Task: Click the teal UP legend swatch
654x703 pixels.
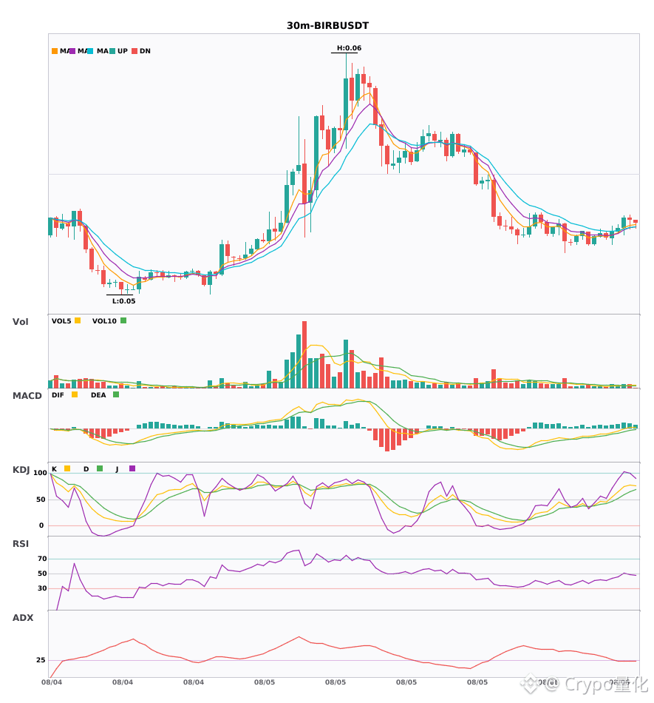Action: click(x=112, y=51)
